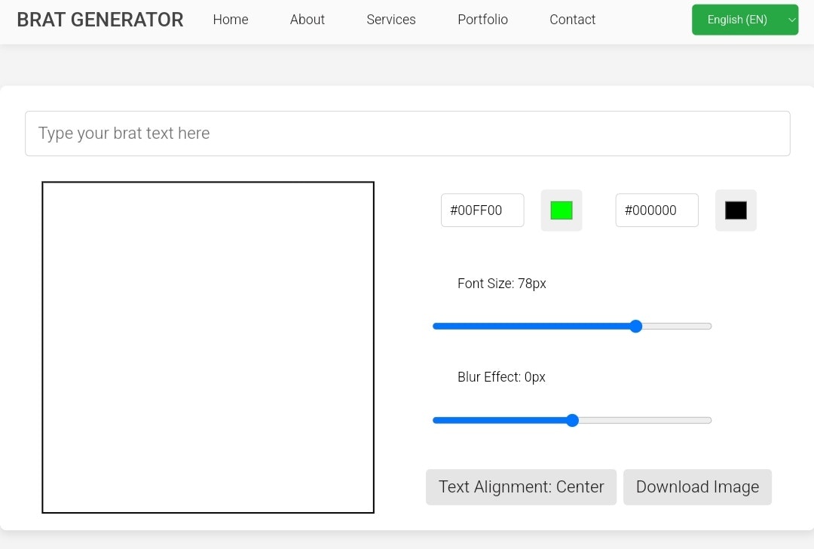Navigate to Home
Viewport: 814px width, 549px height.
coord(231,20)
